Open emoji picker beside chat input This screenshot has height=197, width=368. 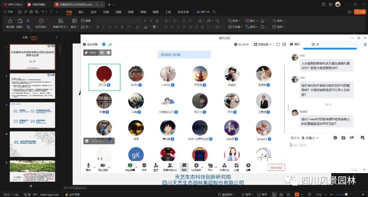click(x=336, y=138)
